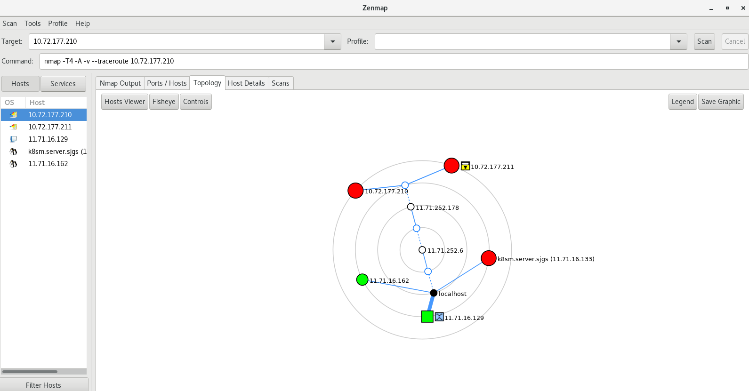Select red node for 10.72.177.211
The image size is (749, 391).
451,166
